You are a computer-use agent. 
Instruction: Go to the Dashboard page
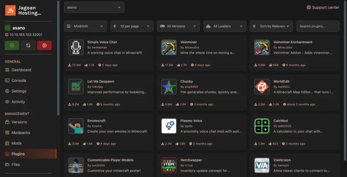(21, 70)
